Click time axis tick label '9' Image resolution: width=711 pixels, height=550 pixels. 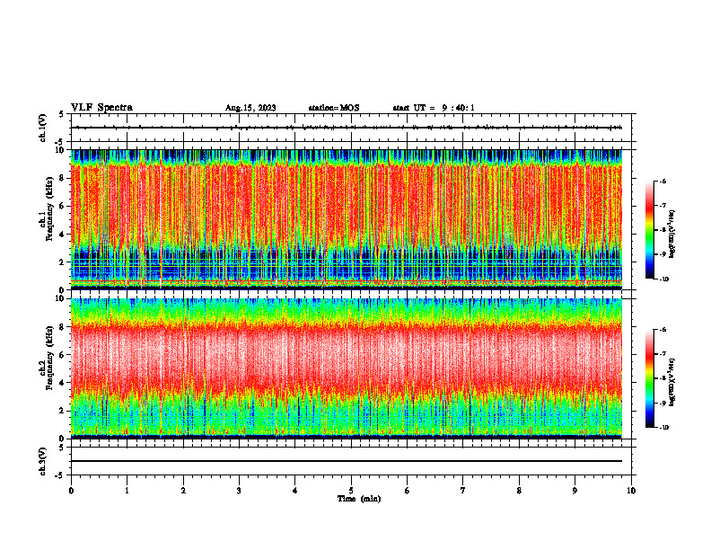tap(575, 491)
